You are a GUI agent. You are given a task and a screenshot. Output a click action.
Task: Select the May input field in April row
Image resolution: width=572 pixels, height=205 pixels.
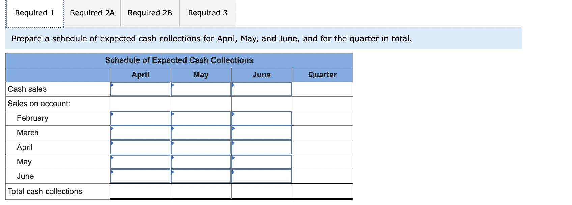[x=201, y=147]
